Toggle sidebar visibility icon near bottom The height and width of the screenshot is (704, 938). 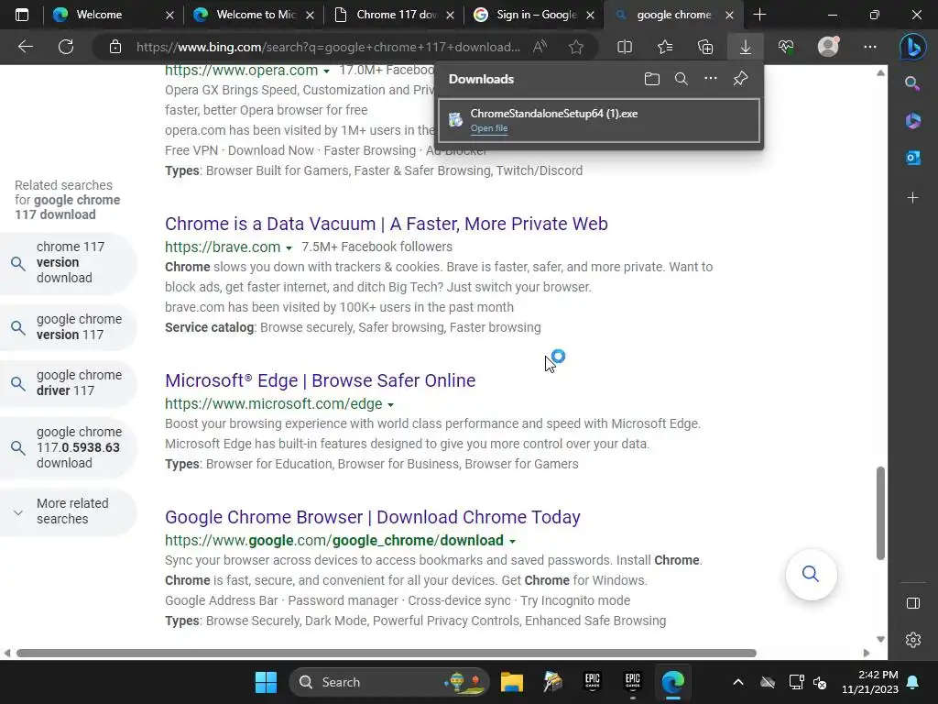913,603
